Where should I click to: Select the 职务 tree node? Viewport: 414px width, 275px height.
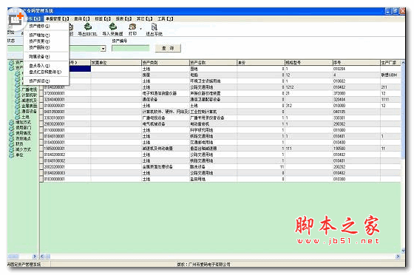coord(19,144)
